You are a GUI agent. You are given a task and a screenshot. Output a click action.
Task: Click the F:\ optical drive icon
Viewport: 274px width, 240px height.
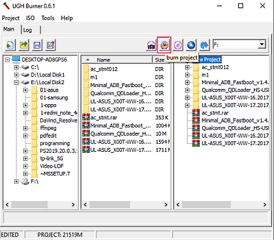25,181
